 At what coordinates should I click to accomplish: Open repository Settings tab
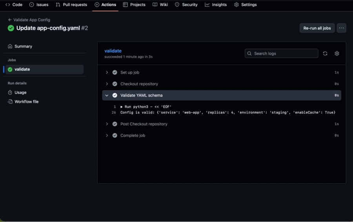tap(246, 4)
